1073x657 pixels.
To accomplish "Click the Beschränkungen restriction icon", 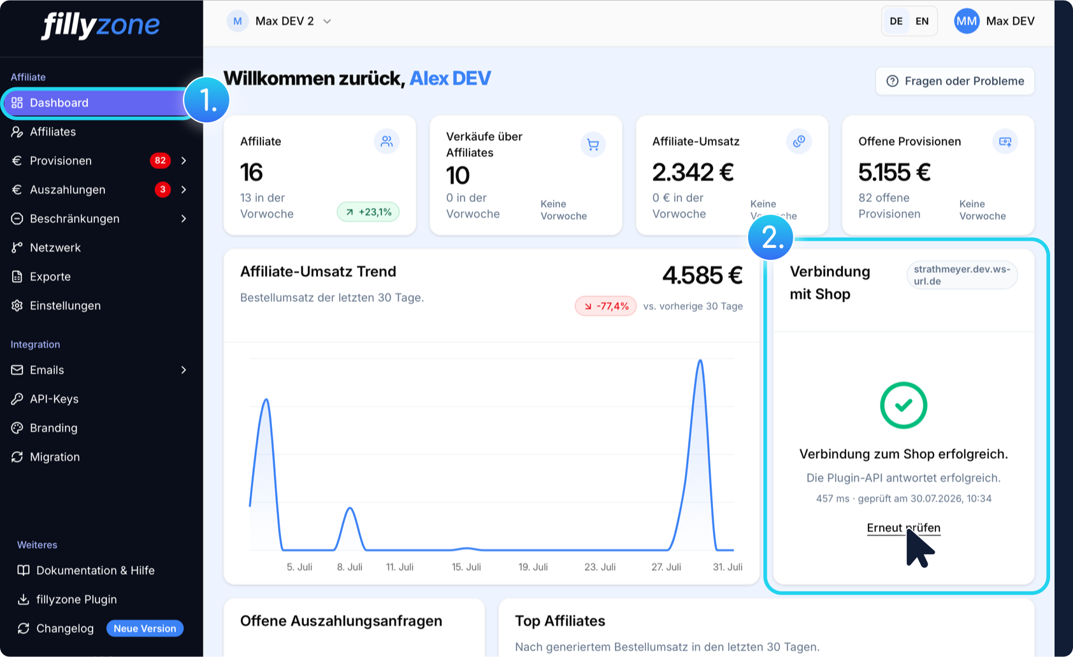I will coord(17,219).
